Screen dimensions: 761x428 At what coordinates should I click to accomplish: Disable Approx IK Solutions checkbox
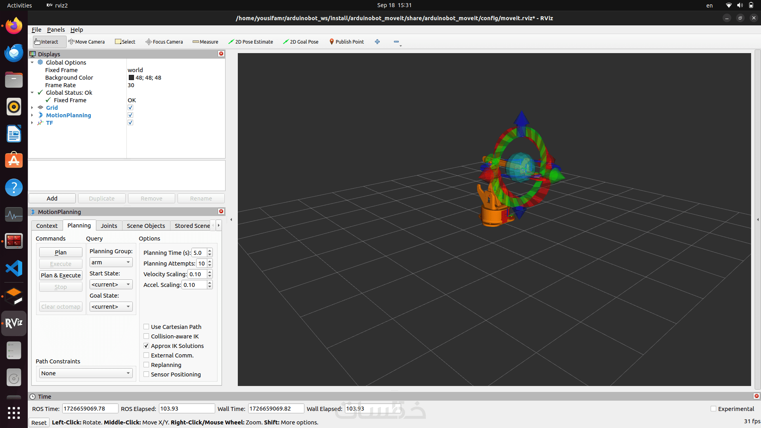(x=146, y=346)
